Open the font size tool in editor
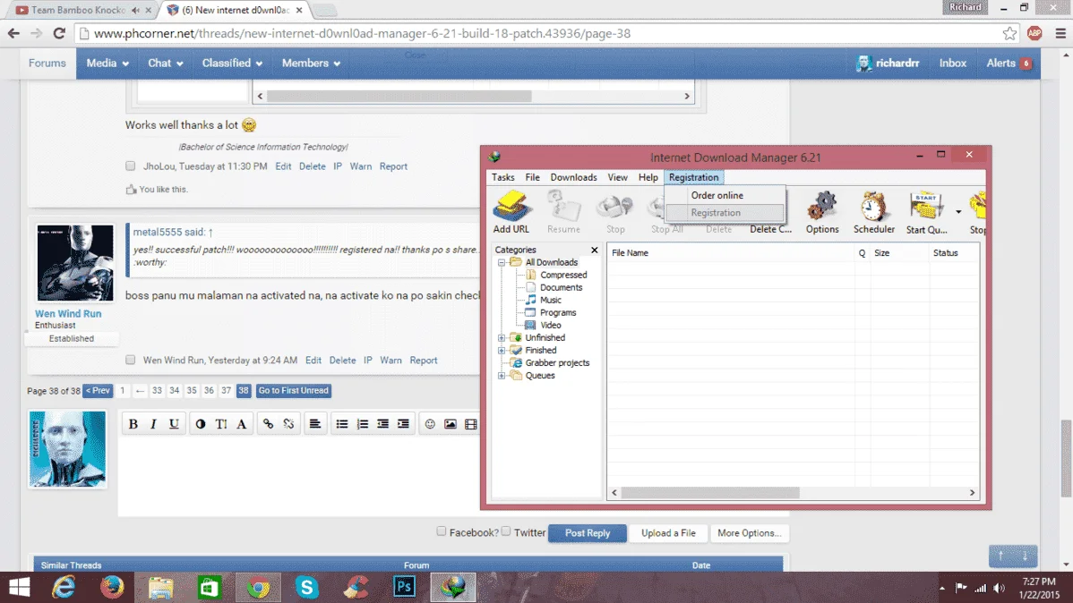 (221, 424)
